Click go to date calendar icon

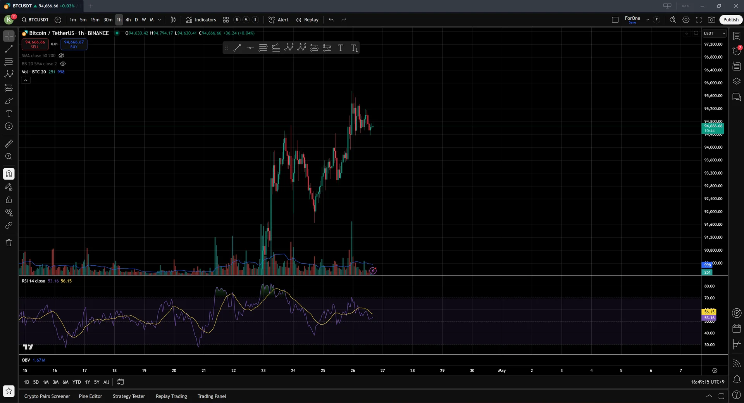coord(121,382)
